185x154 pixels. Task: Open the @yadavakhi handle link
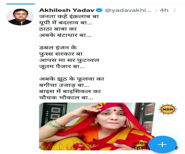128,10
